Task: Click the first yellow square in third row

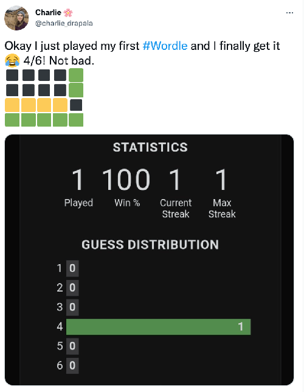Action: [x=12, y=105]
